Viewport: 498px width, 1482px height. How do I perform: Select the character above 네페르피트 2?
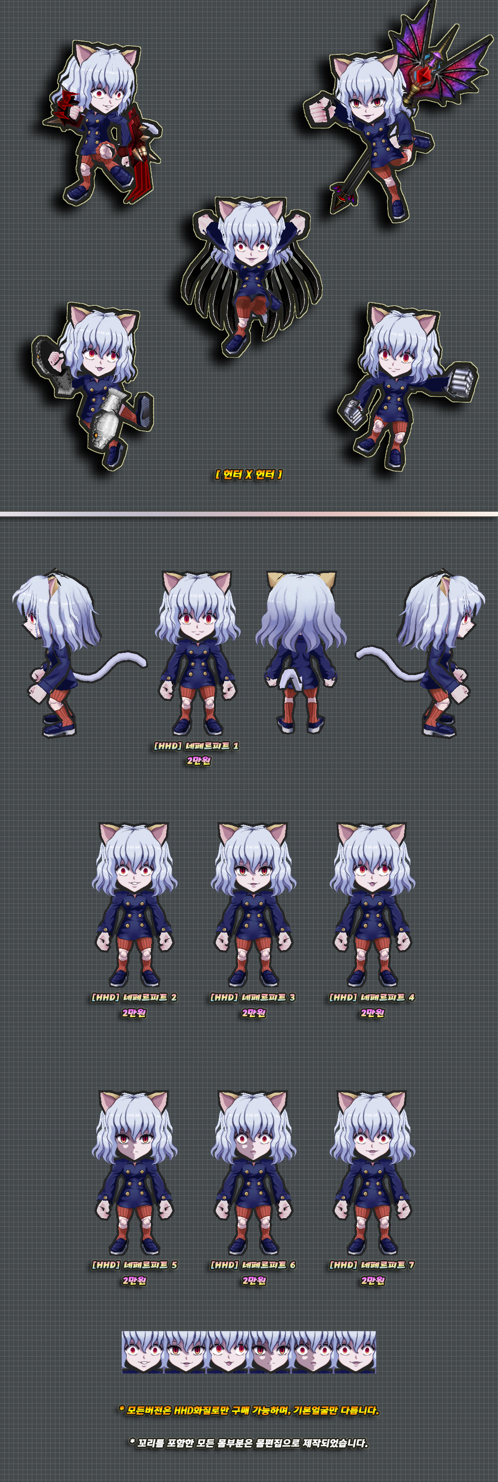135,906
